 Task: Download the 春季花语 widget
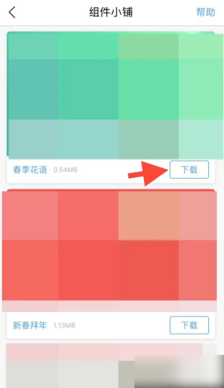[x=189, y=170]
